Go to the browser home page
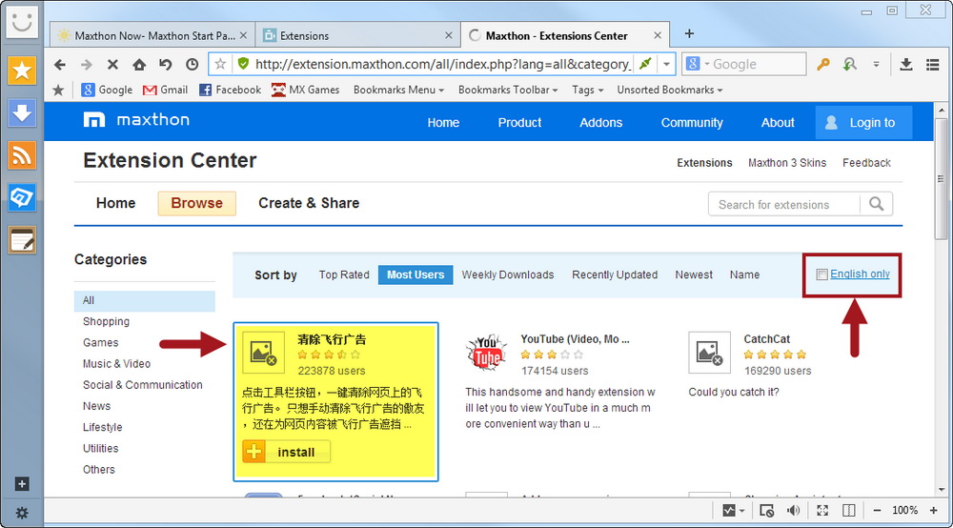This screenshot has width=953, height=528. [x=139, y=65]
